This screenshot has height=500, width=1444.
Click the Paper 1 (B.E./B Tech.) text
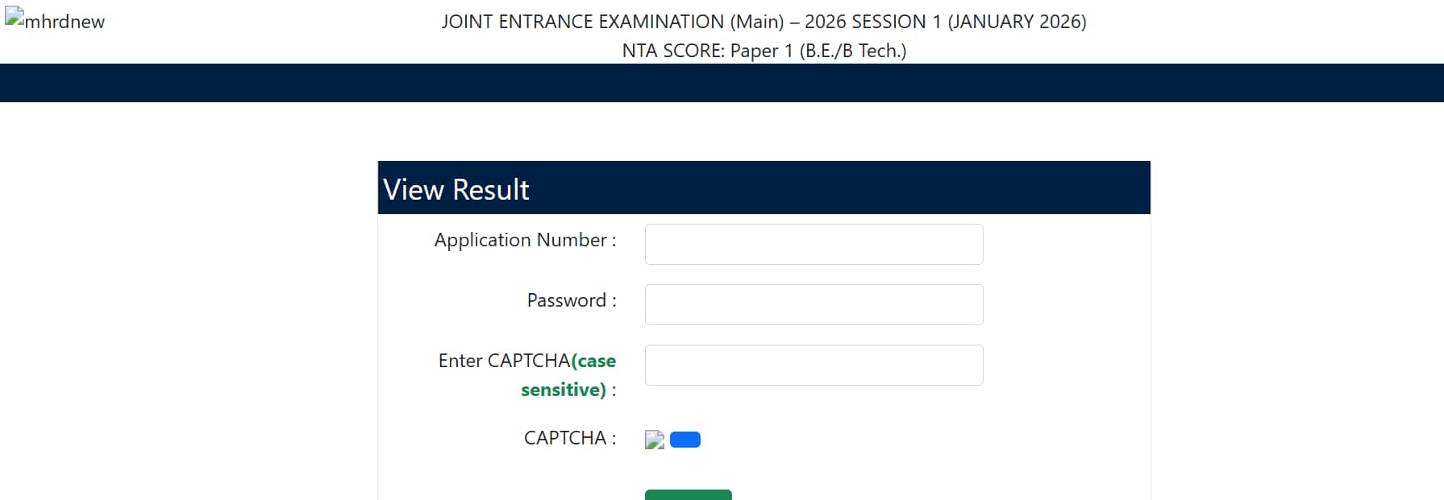(x=818, y=51)
